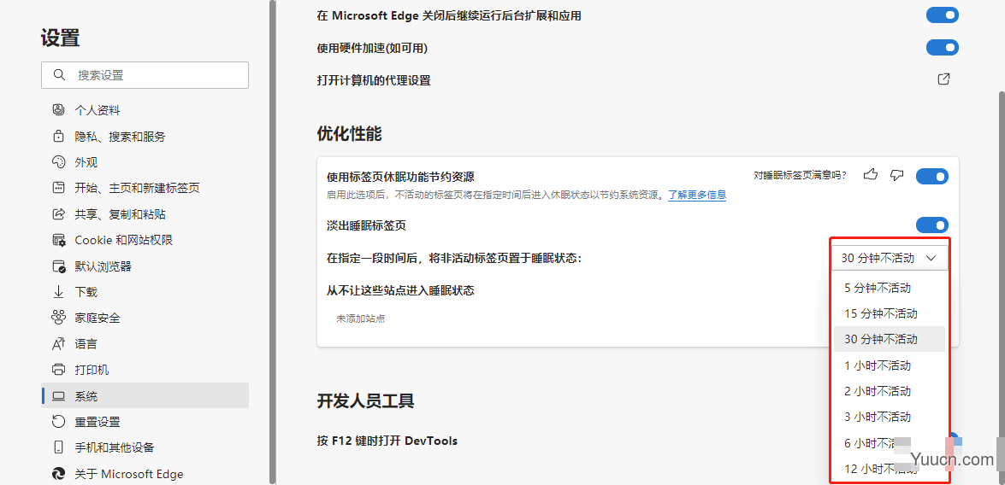Click the Edge logo beside 关于 Microsoft Edge
Image resolution: width=1005 pixels, height=485 pixels.
pyautogui.click(x=58, y=474)
